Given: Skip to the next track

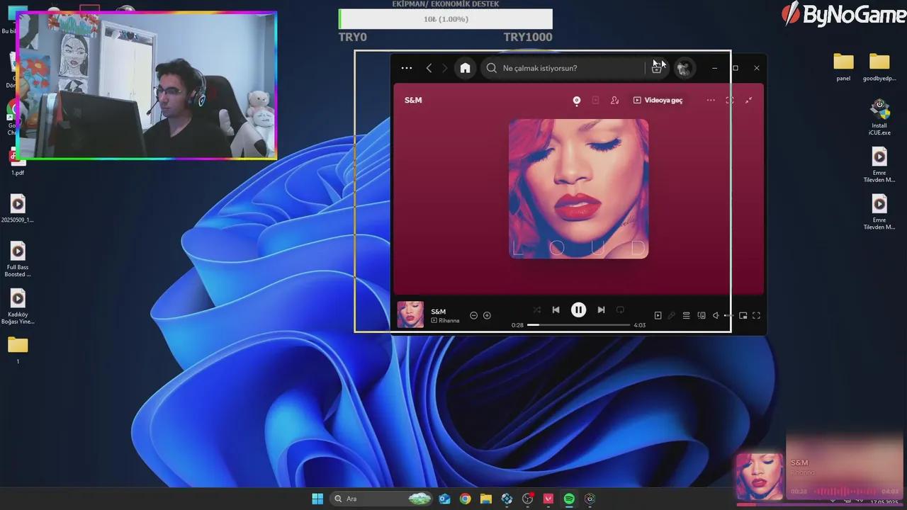Looking at the screenshot, I should [x=601, y=310].
